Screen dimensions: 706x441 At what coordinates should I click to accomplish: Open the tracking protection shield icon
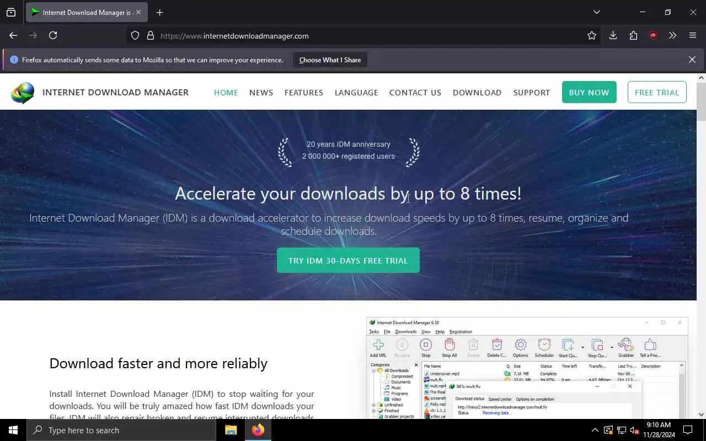[x=135, y=36]
